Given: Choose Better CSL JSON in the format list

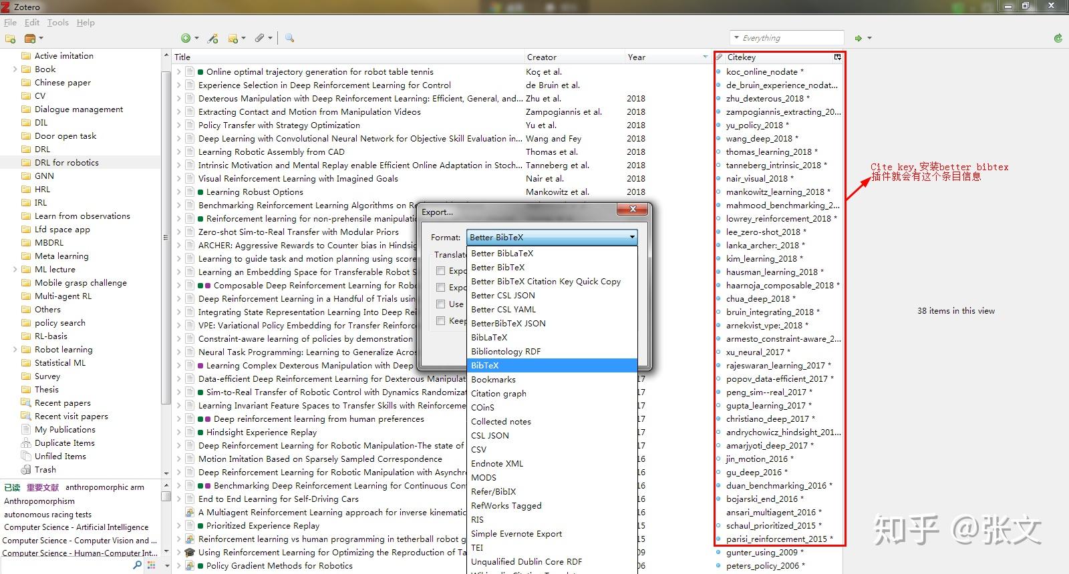Looking at the screenshot, I should 552,296.
